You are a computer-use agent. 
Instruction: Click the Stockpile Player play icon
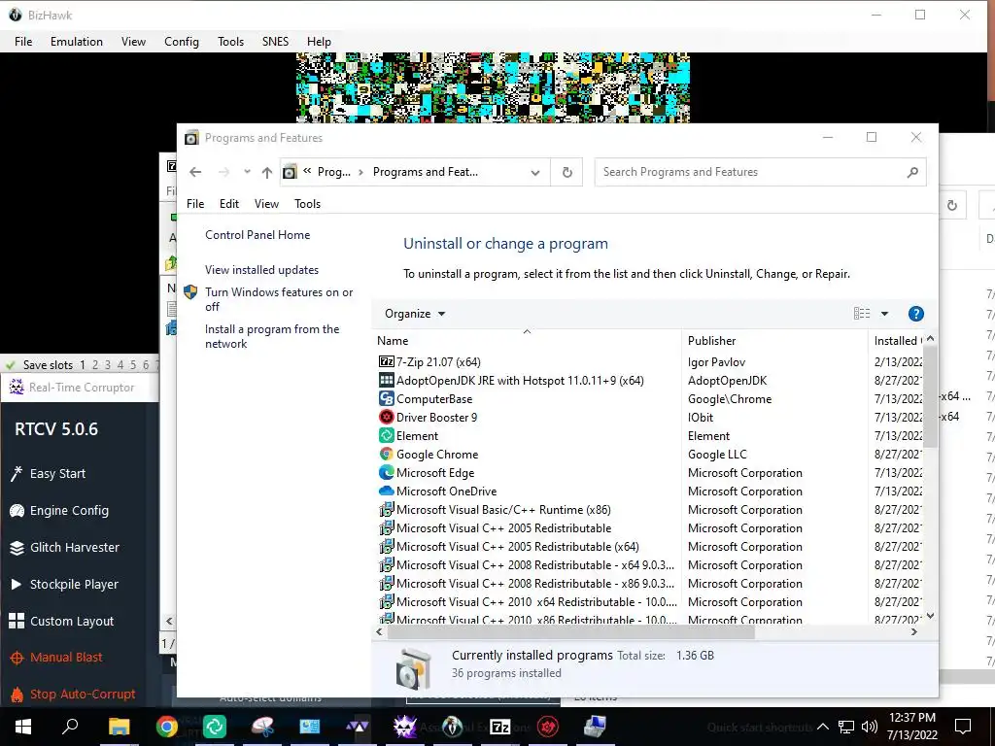coord(17,584)
